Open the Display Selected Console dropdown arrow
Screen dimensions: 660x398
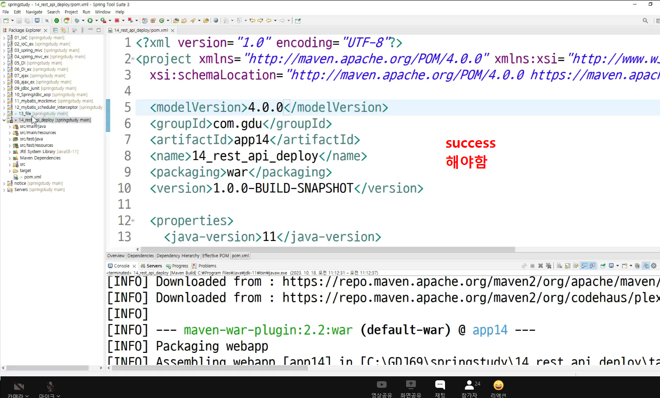tap(618, 266)
